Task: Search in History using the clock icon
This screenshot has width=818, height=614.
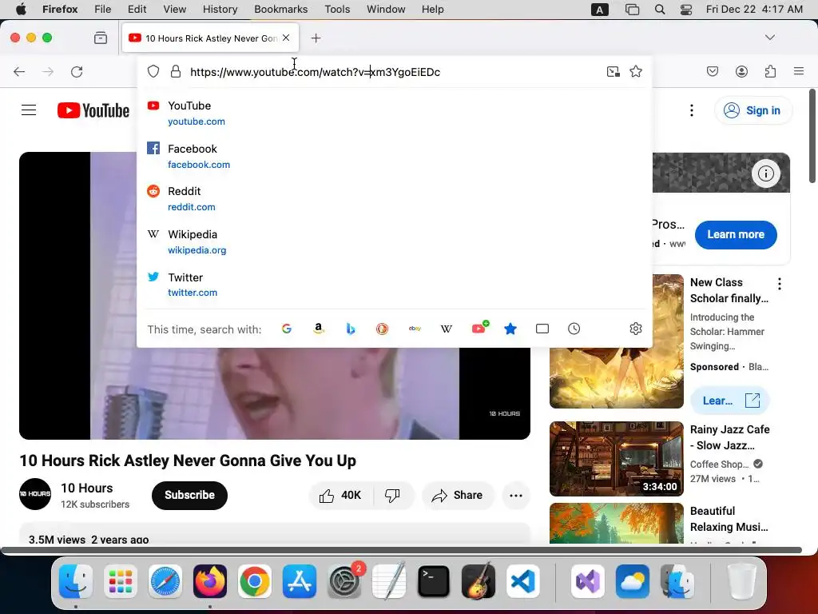Action: click(574, 329)
